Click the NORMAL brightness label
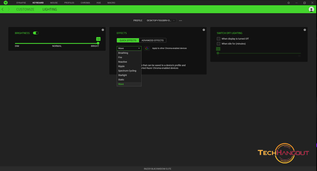This screenshot has width=317, height=171. pyautogui.click(x=57, y=46)
